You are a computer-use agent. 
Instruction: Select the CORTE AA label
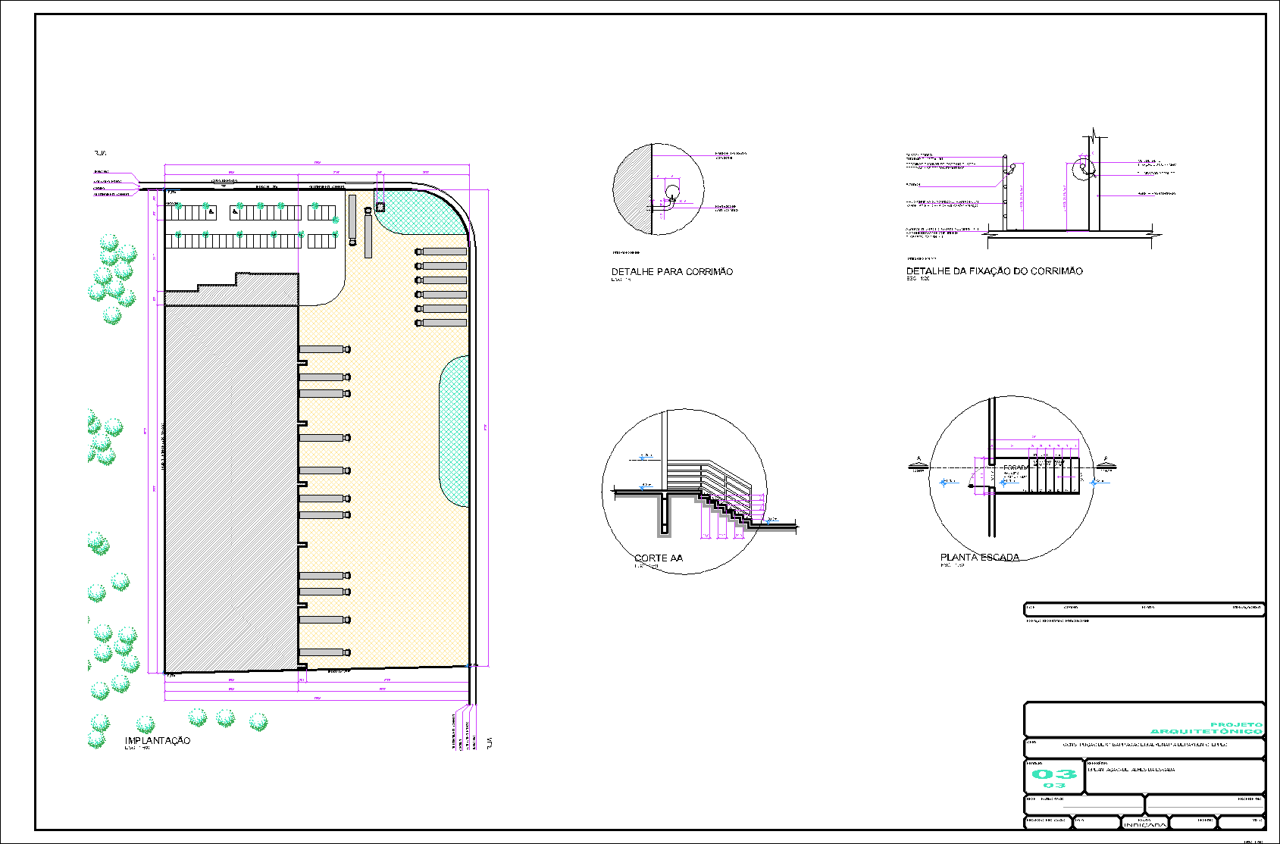point(658,558)
